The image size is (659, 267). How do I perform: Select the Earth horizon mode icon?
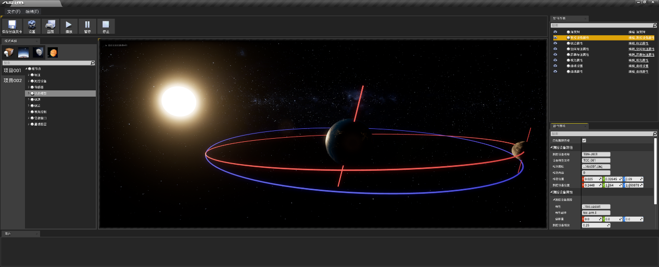pyautogui.click(x=23, y=52)
